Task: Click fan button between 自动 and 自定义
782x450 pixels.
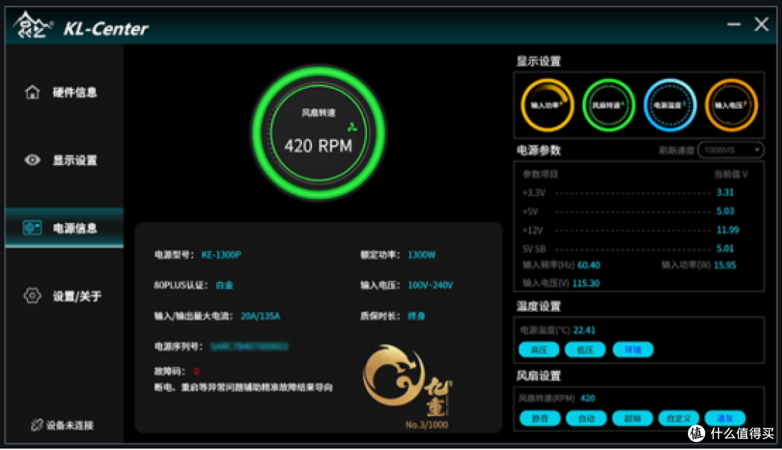Action: pos(632,418)
